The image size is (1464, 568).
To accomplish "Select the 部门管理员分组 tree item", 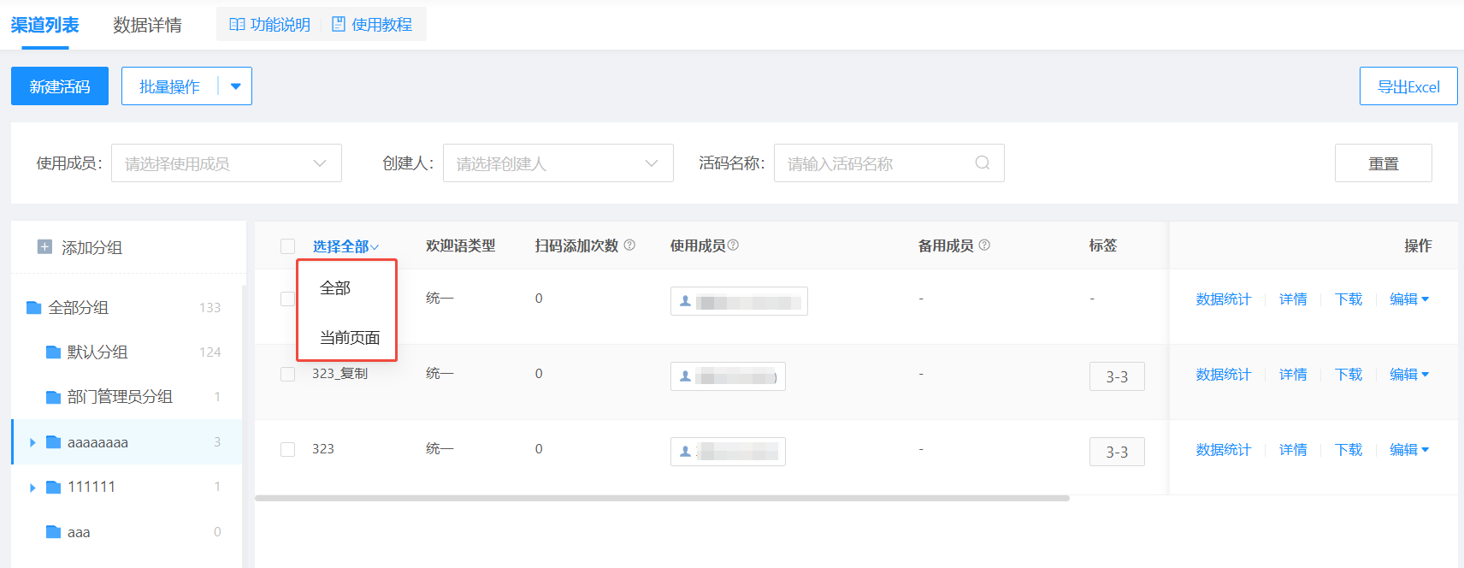I will point(127,396).
